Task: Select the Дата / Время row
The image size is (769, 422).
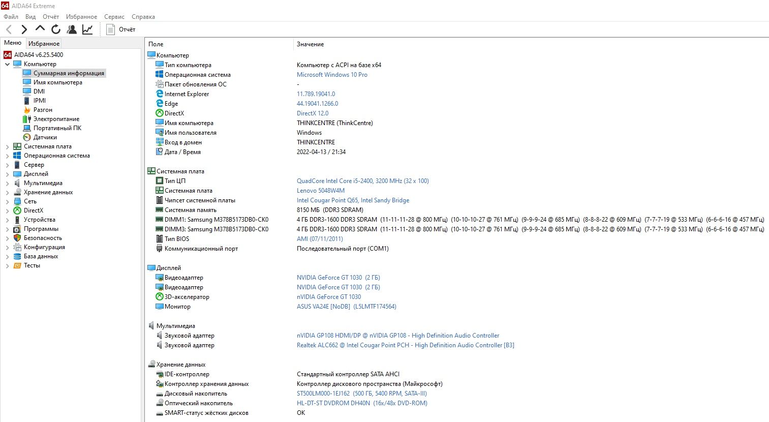Action: (457, 152)
